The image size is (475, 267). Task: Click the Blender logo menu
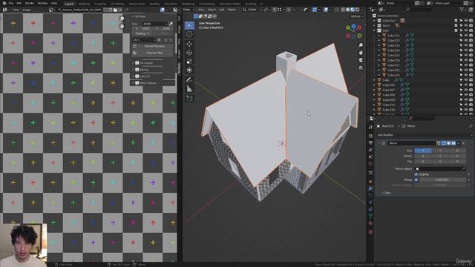tap(4, 3)
